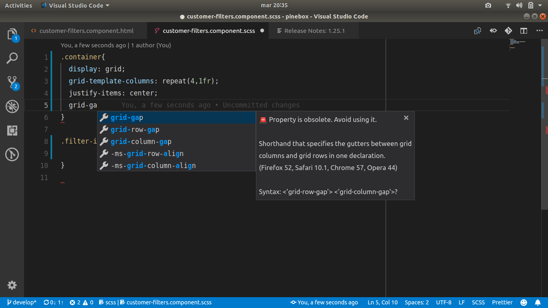Viewport: 548px width, 308px height.
Task: Switch to customer-filters.component.html tab
Action: (85, 30)
